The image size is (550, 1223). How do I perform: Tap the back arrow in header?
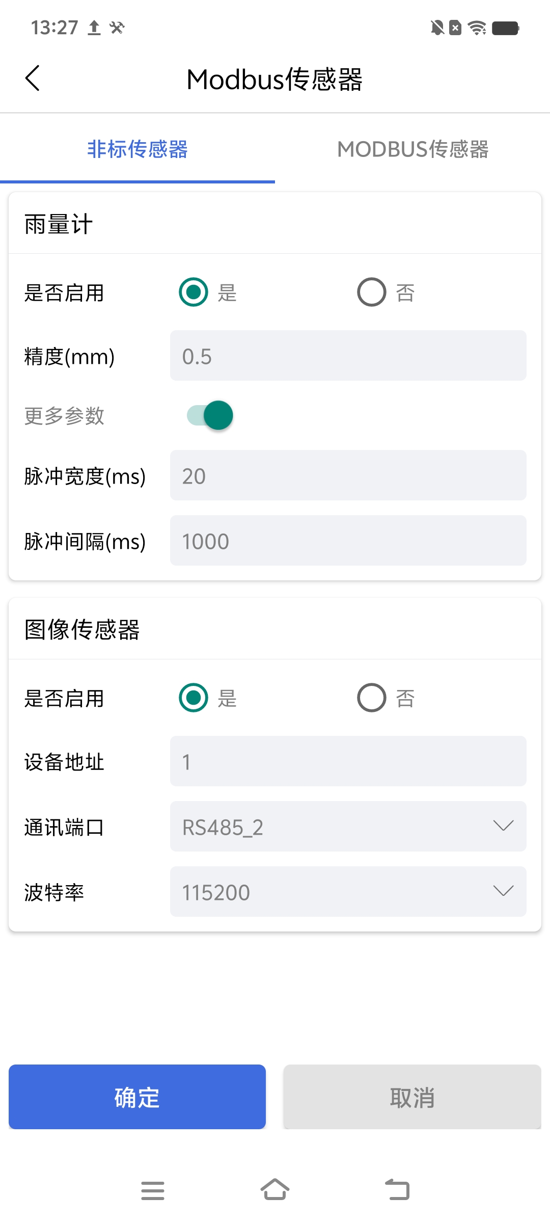(33, 78)
